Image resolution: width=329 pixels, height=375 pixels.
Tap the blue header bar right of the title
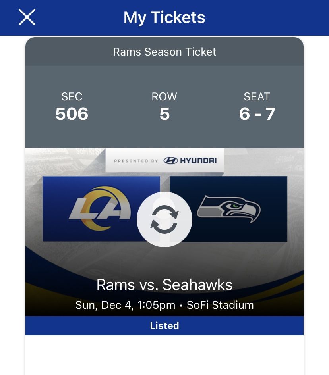(270, 17)
